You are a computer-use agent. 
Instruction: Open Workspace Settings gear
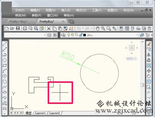[x=49, y=35]
